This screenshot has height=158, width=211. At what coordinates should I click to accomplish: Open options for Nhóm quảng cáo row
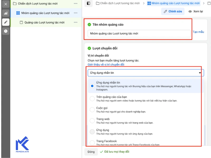point(76,13)
